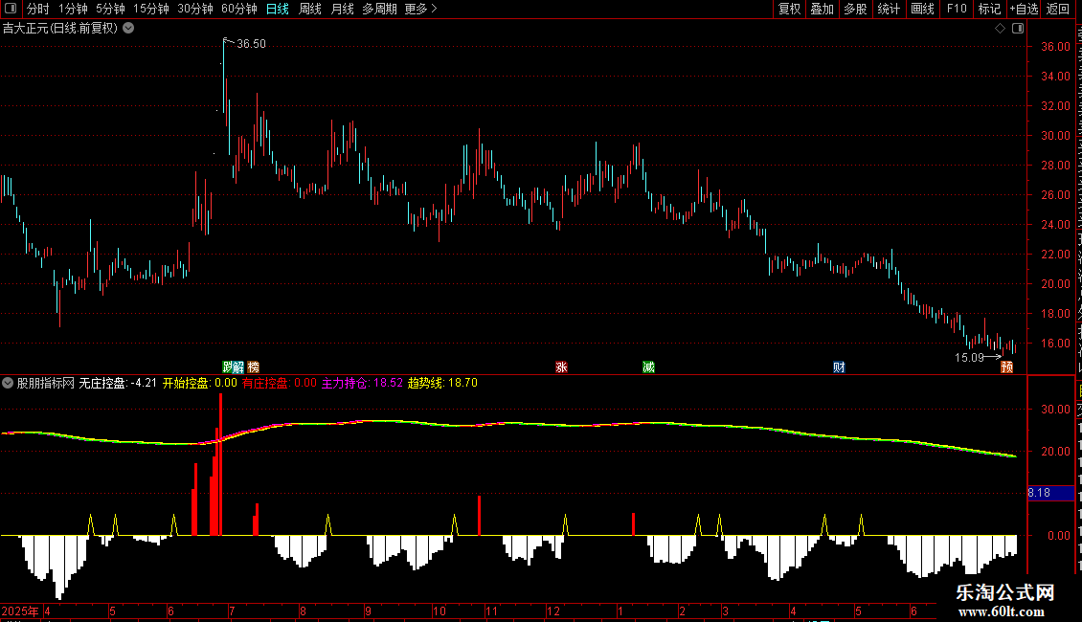This screenshot has width=1082, height=622.
Task: Open the 榜 event marker
Action: click(253, 367)
